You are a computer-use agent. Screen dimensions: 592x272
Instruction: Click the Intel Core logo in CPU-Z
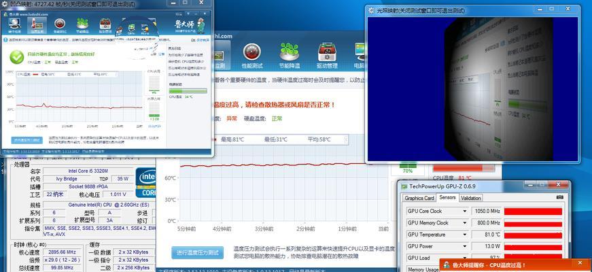pos(145,182)
